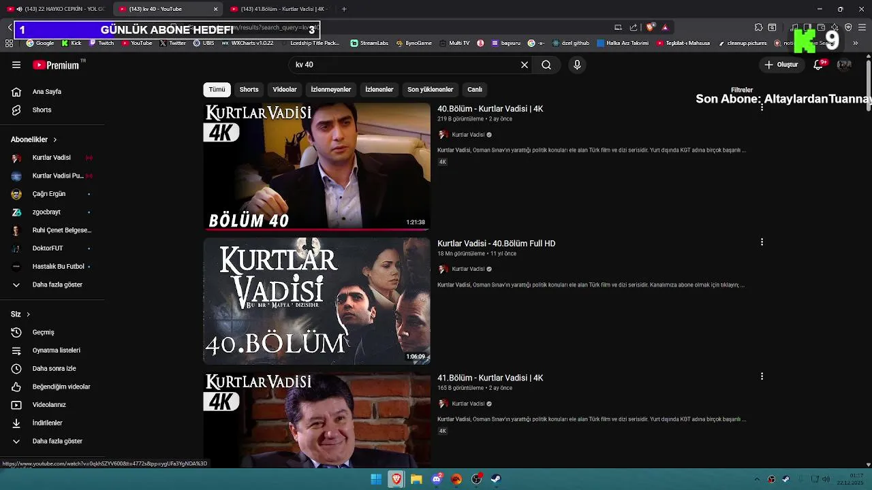Open Steam from the taskbar
This screenshot has width=872, height=490.
(496, 479)
